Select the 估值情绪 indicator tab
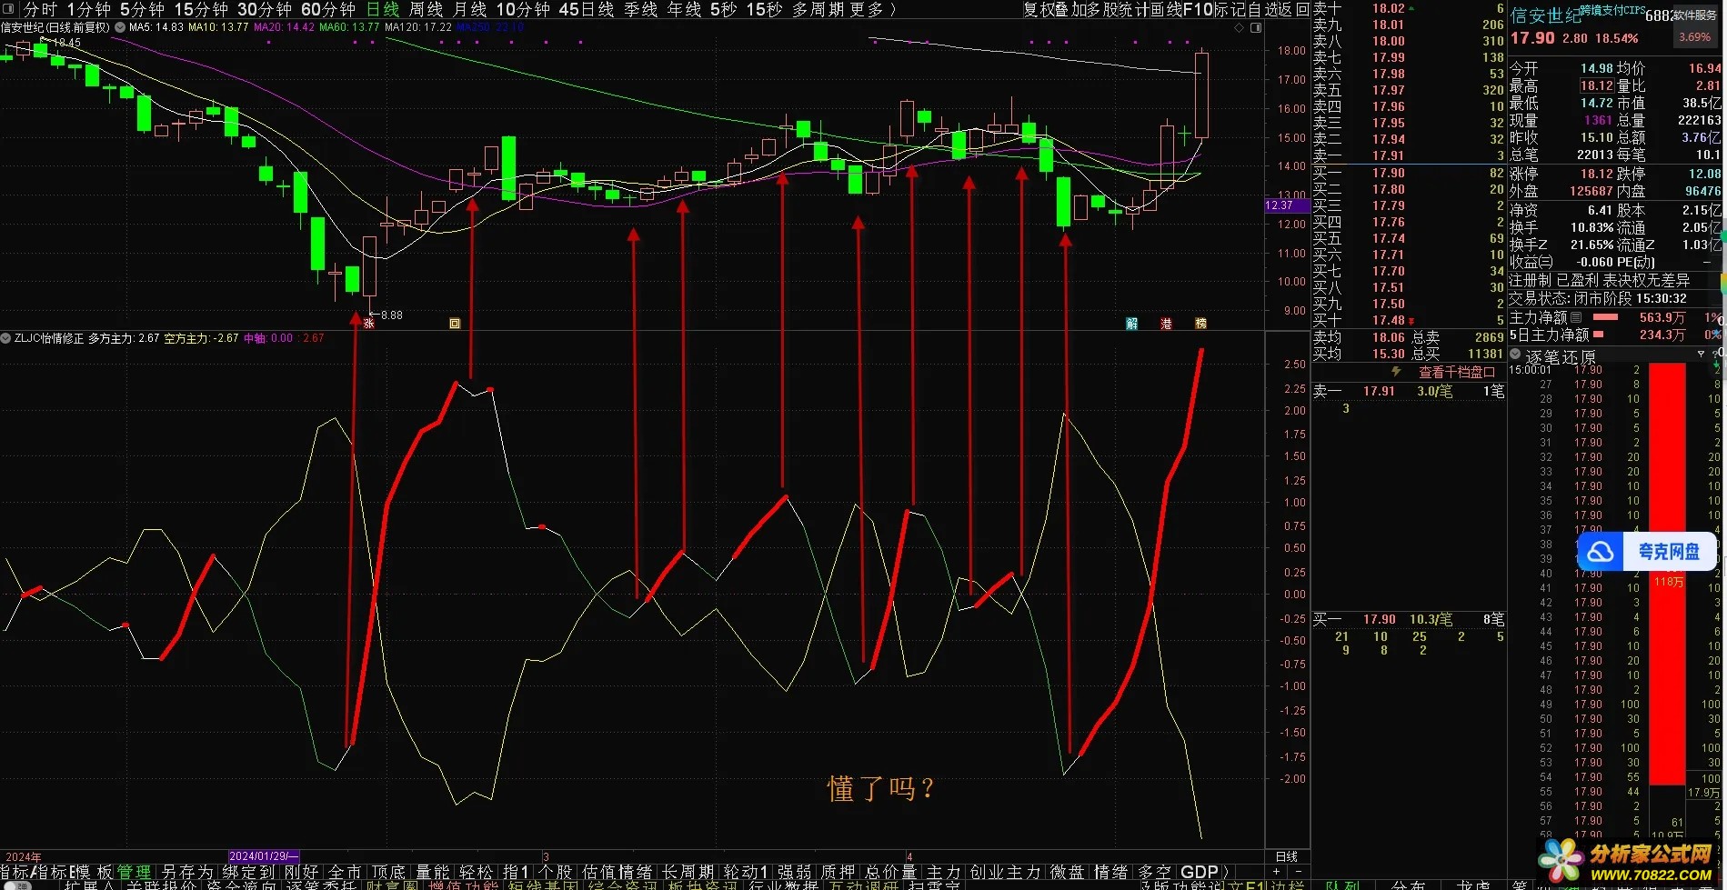The width and height of the screenshot is (1727, 890). click(618, 872)
